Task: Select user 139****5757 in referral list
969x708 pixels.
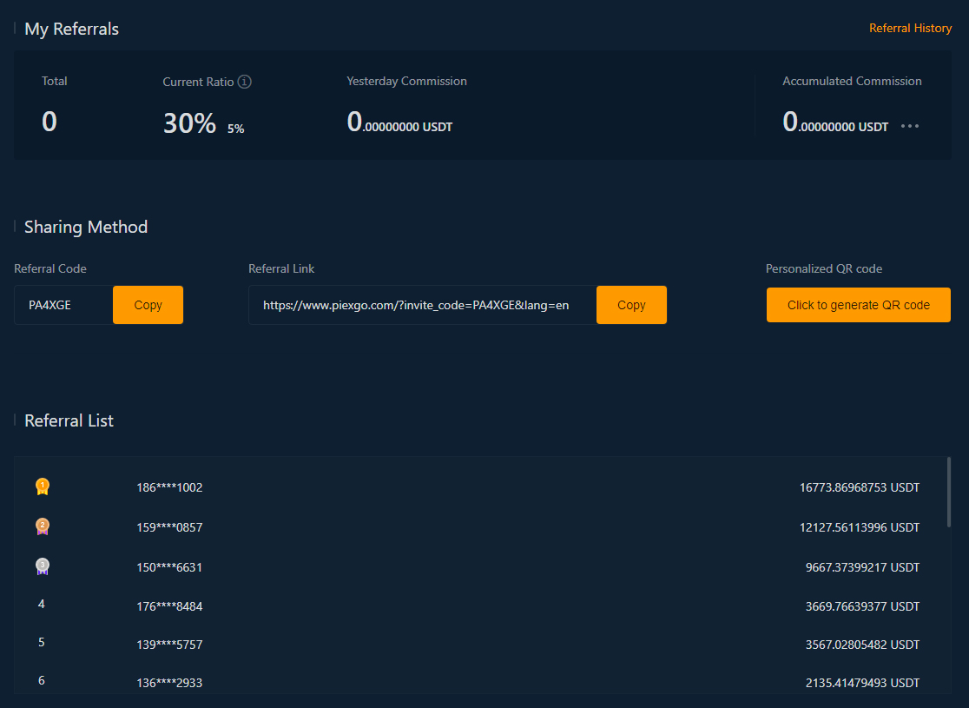Action: (x=169, y=645)
